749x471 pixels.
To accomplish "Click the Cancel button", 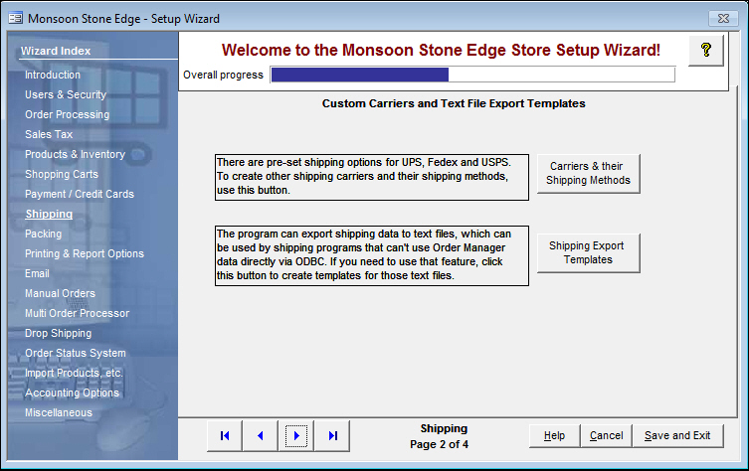I will tap(606, 435).
